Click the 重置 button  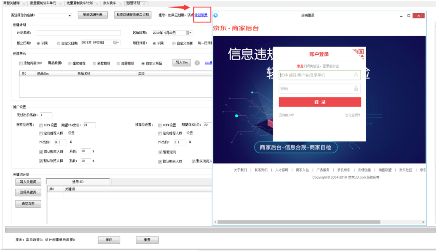click(147, 240)
